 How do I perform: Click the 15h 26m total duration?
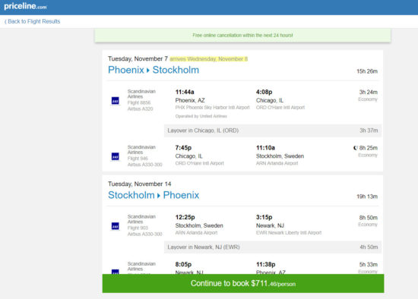pyautogui.click(x=367, y=71)
